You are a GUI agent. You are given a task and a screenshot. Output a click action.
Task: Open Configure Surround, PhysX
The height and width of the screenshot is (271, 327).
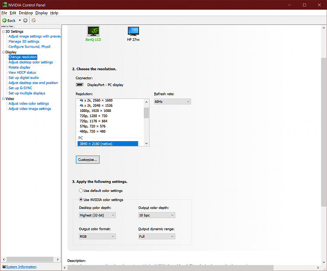(x=30, y=47)
